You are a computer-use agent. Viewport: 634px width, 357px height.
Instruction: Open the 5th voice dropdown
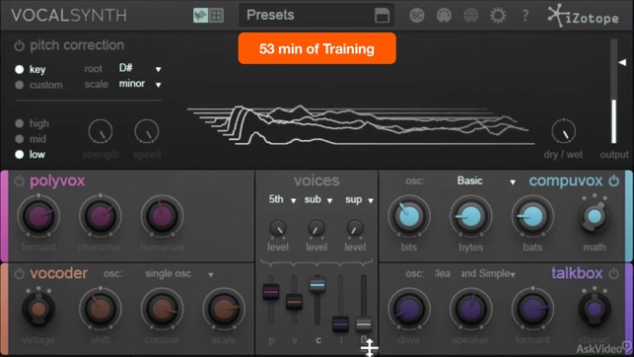282,200
